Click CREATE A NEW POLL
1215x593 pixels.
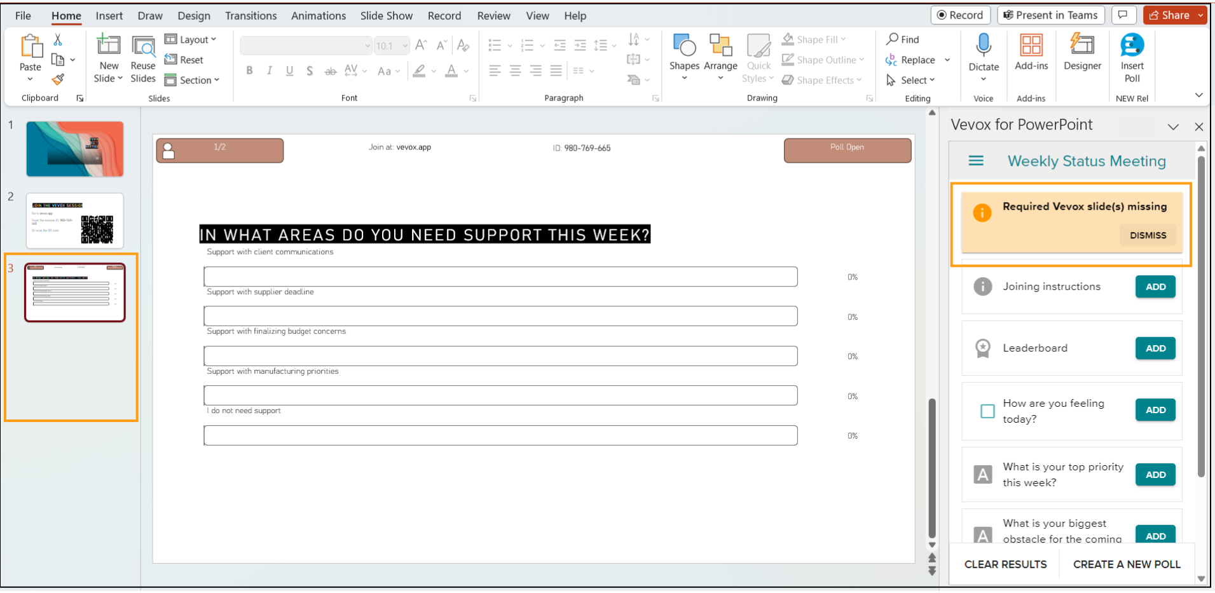tap(1127, 564)
